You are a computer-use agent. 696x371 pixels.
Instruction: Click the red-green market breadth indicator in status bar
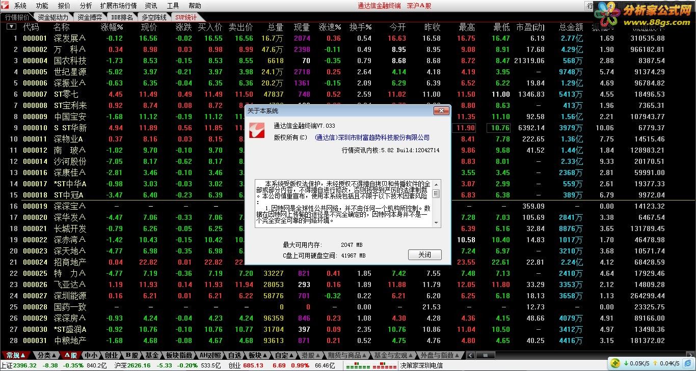coord(371,365)
